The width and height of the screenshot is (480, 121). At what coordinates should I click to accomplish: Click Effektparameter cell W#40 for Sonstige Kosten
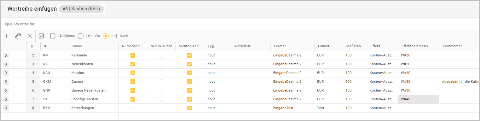[x=418, y=99]
